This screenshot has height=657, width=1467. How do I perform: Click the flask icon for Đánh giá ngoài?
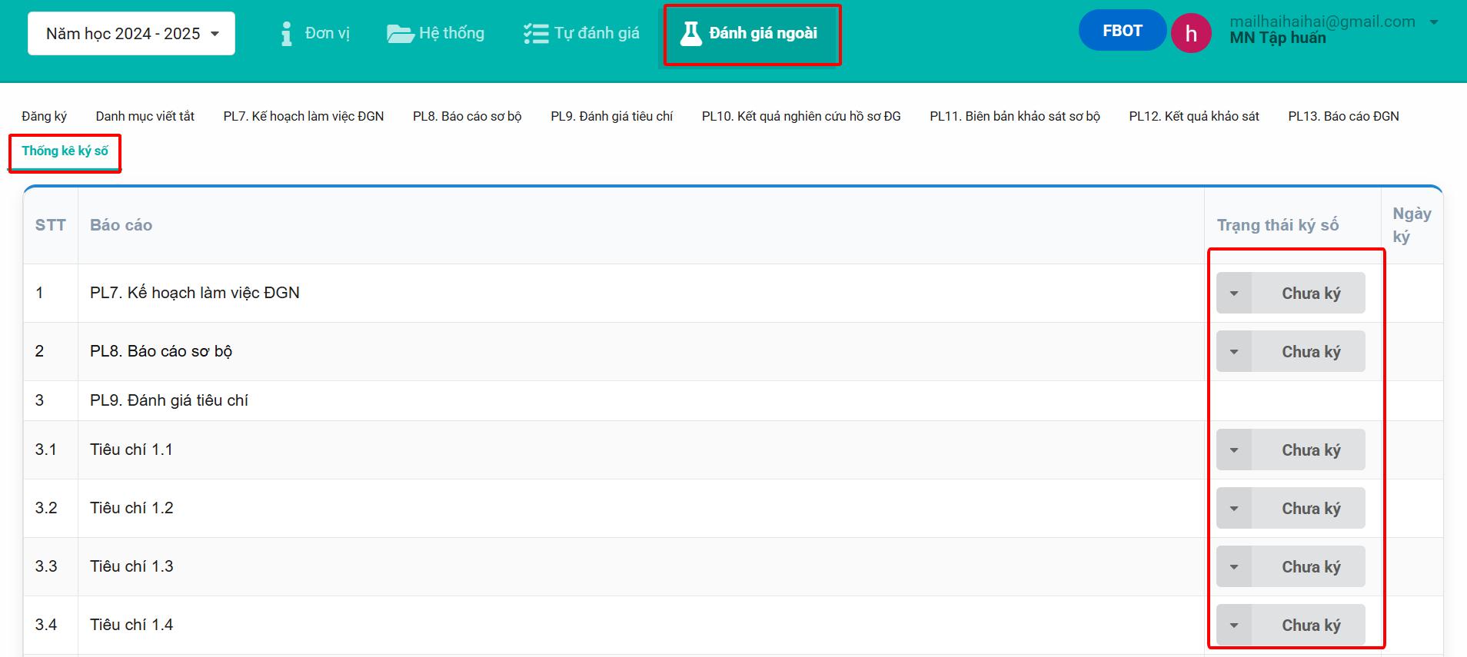tap(691, 34)
